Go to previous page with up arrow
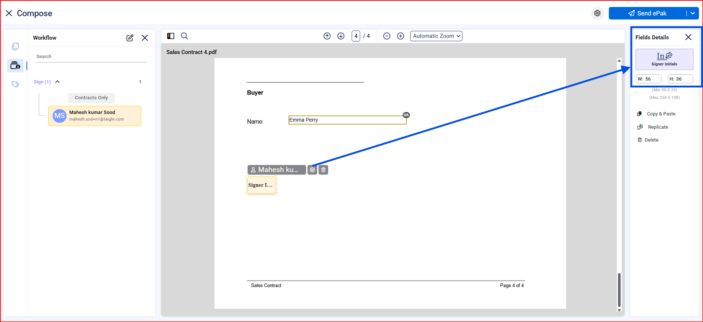Viewport: 703px width, 322px height. [x=327, y=36]
